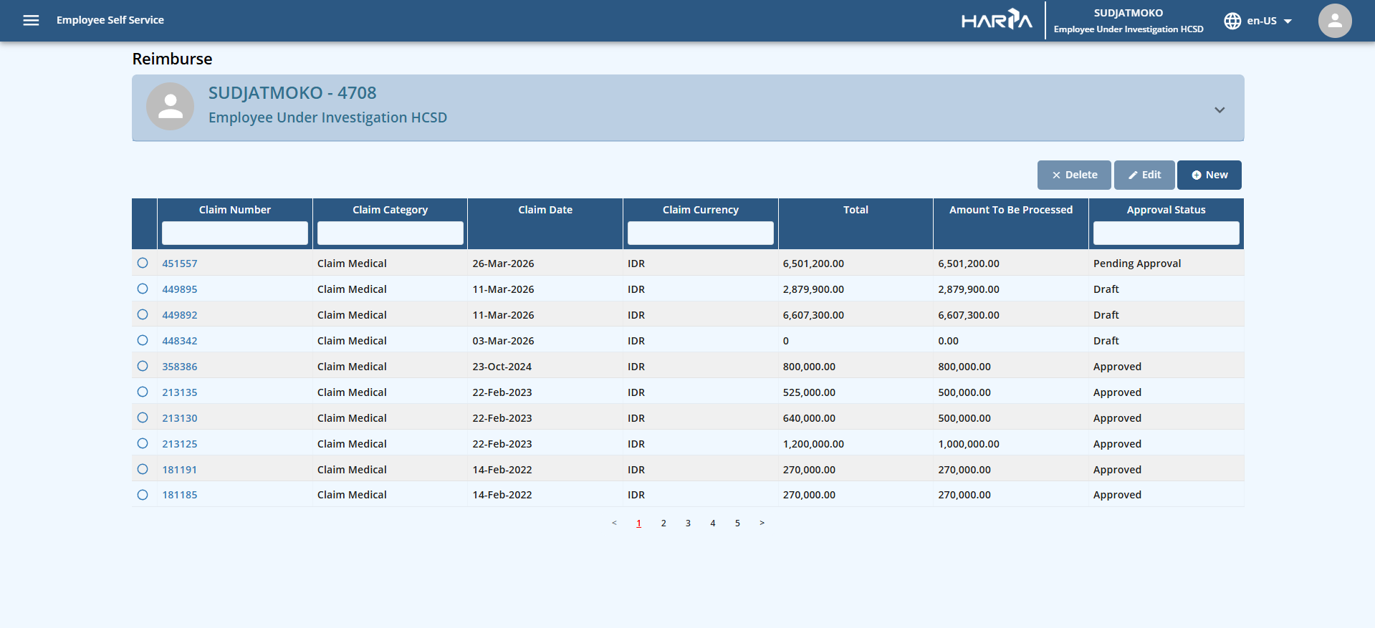
Task: Click the globe language icon
Action: point(1232,21)
